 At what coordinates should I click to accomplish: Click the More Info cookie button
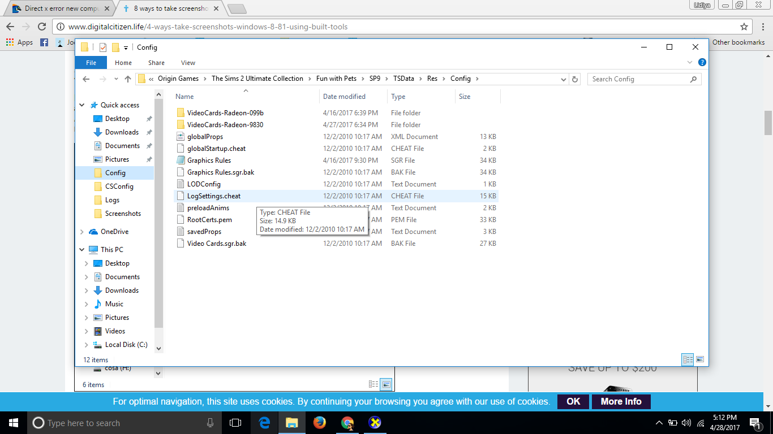pyautogui.click(x=621, y=401)
